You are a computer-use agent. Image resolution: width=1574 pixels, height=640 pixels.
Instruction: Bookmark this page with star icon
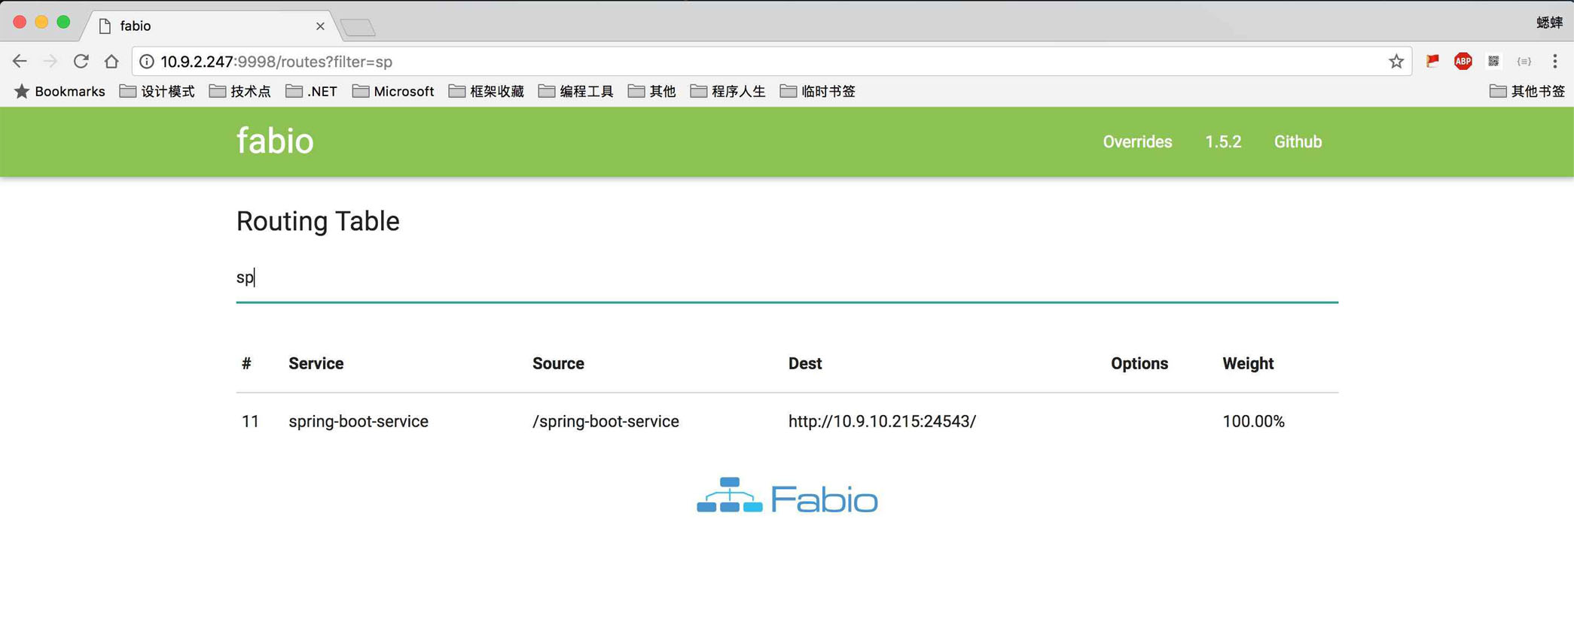[x=1396, y=62]
